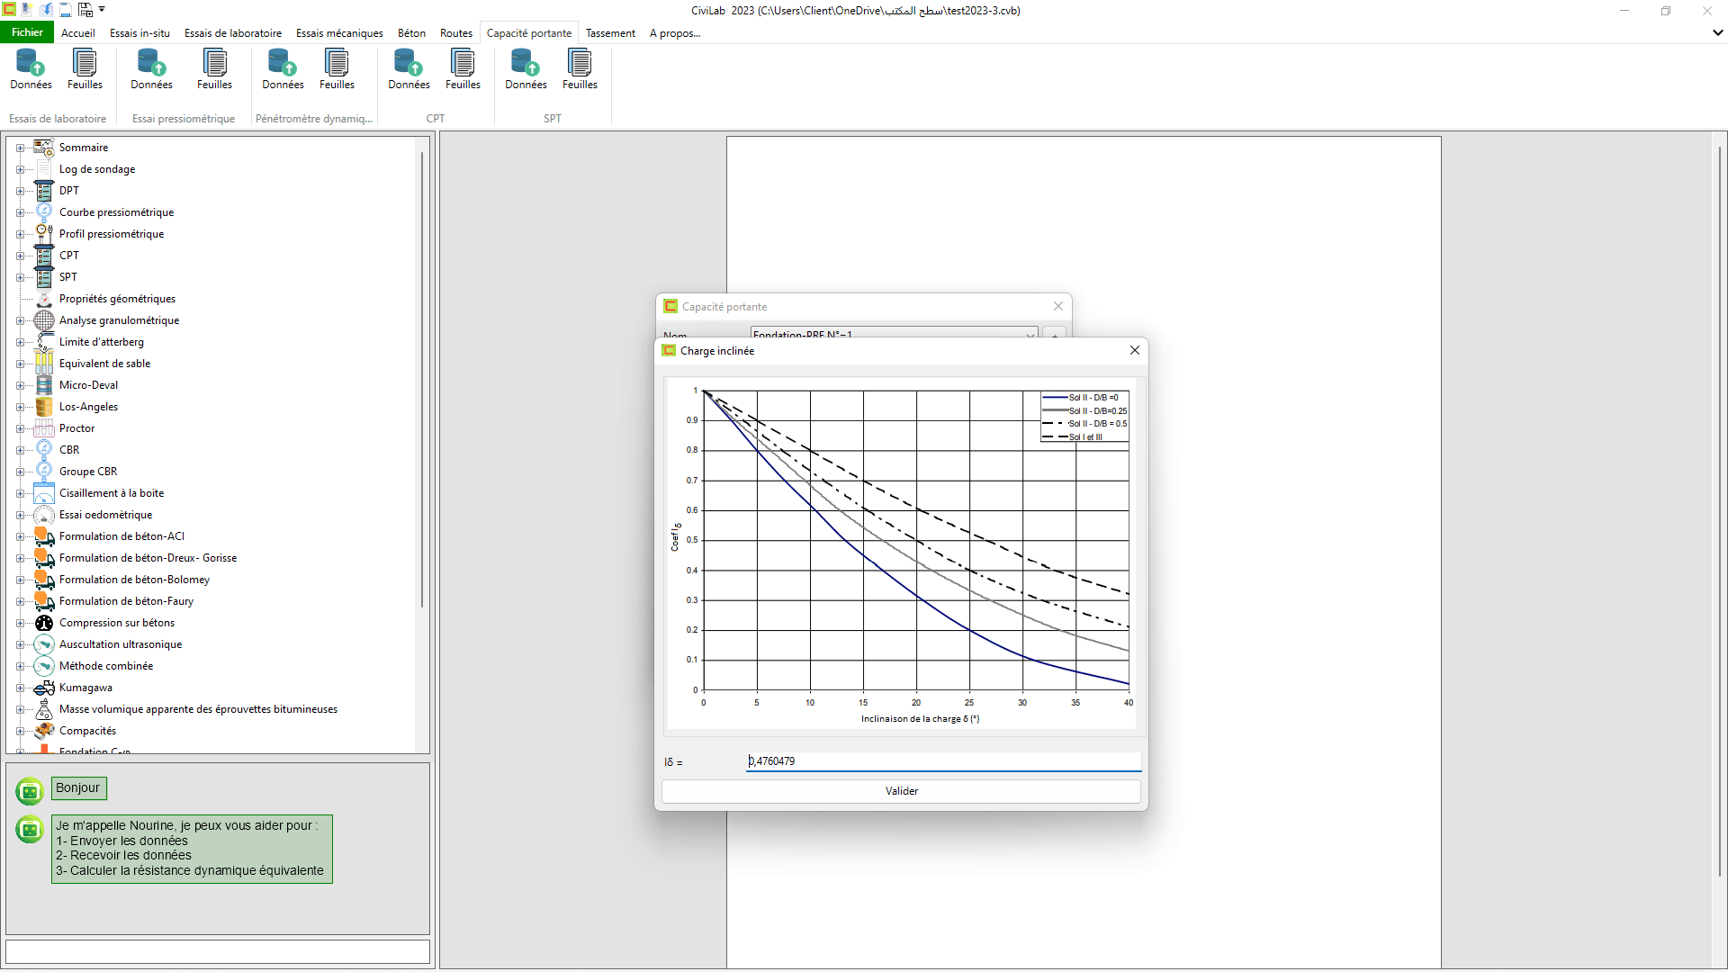1728x972 pixels.
Task: Click the tree panel vertical scrollbar
Action: pyautogui.click(x=421, y=378)
